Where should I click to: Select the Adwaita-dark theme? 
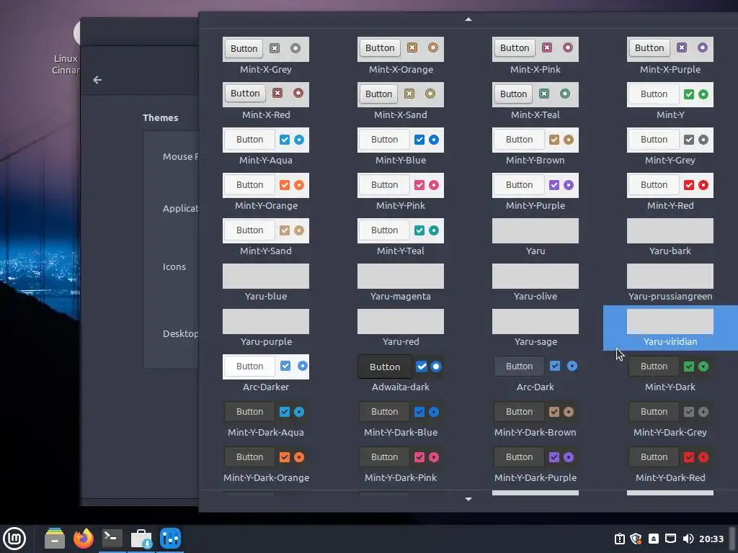[x=401, y=374]
